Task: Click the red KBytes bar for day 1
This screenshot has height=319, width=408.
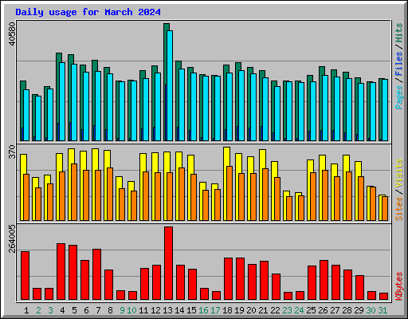Action: click(x=25, y=276)
